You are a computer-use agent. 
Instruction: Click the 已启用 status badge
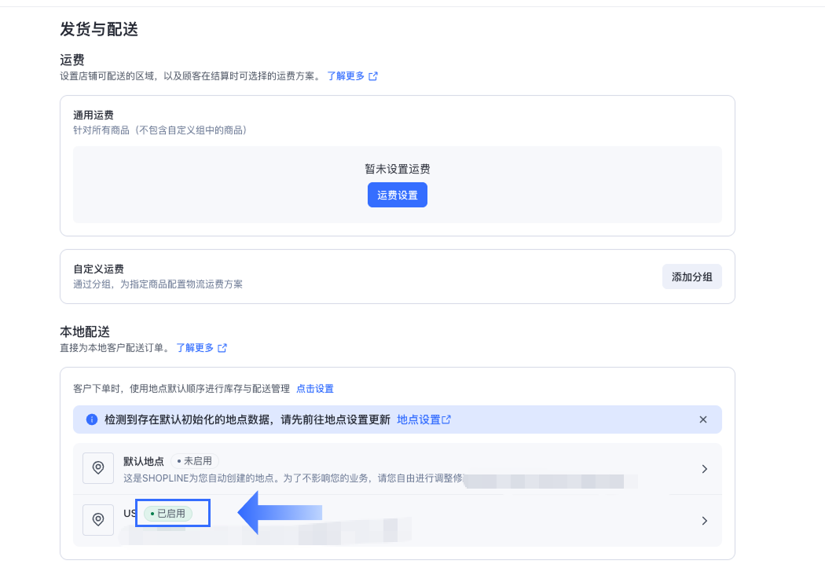[x=168, y=514]
